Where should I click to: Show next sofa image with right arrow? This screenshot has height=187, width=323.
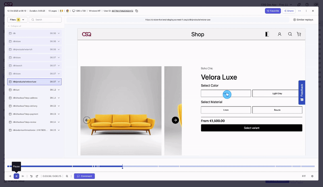pyautogui.click(x=175, y=120)
